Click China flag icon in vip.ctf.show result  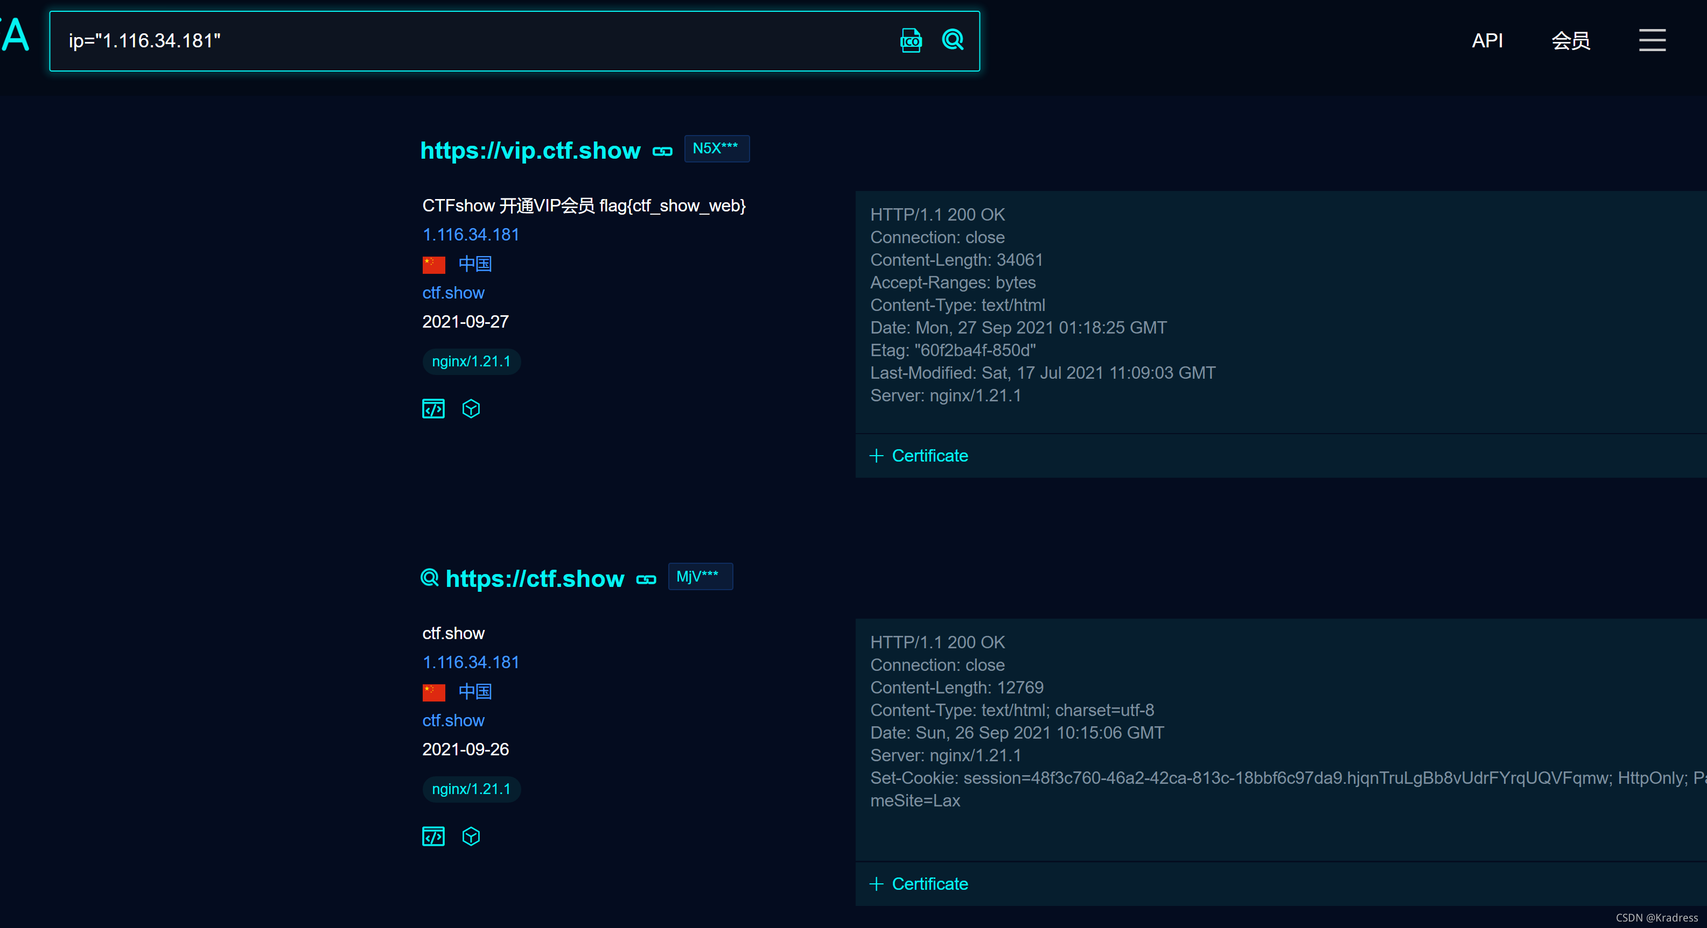433,265
